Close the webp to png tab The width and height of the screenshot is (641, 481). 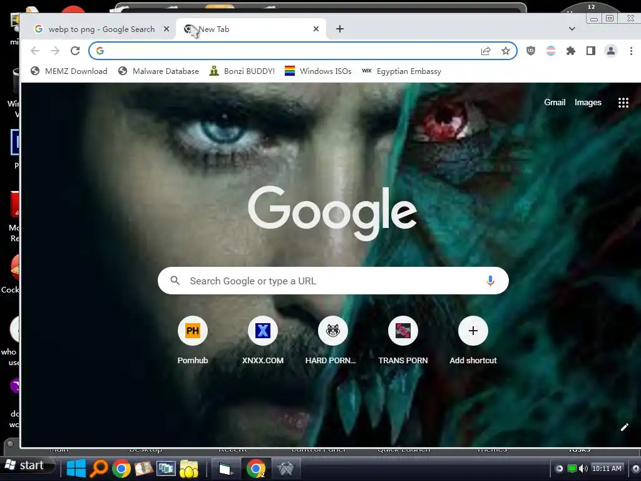point(167,29)
